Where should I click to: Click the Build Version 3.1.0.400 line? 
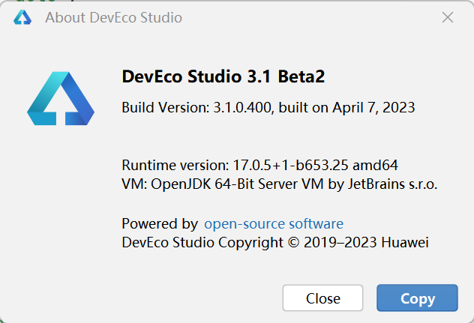click(268, 108)
